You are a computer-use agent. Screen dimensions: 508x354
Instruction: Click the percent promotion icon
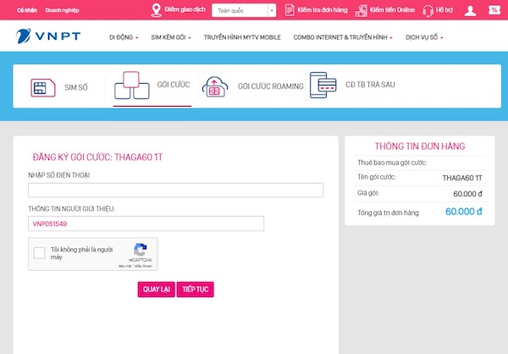click(494, 10)
